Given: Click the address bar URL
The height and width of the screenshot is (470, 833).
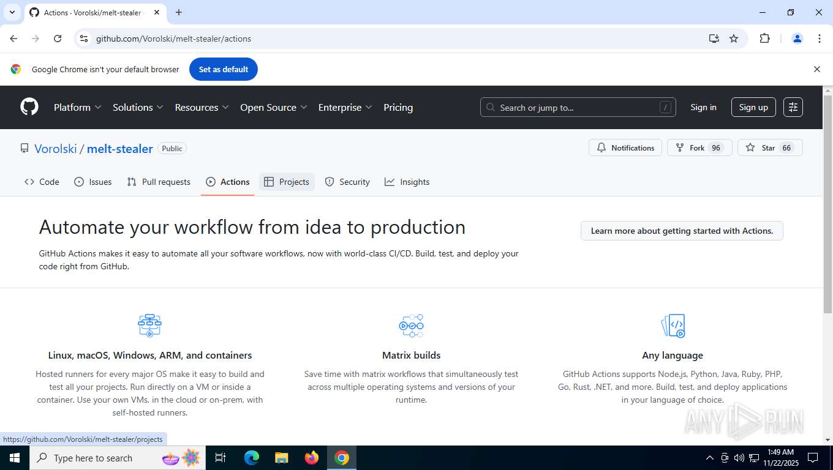Looking at the screenshot, I should 173,39.
